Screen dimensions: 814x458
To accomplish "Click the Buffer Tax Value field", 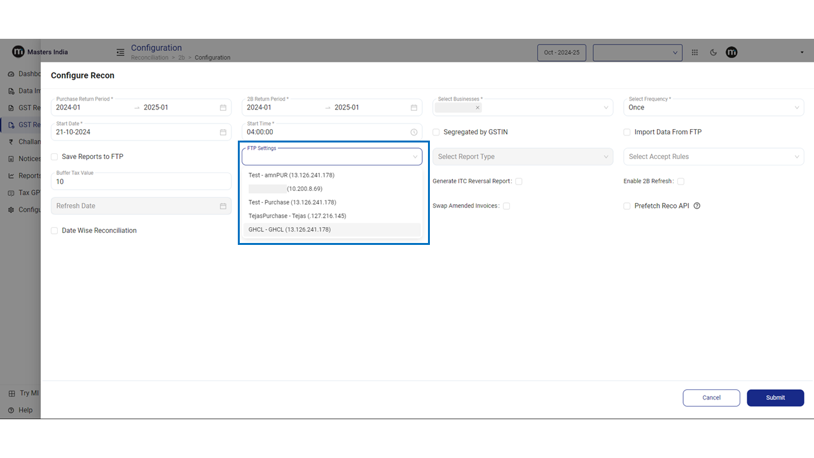I will [141, 182].
